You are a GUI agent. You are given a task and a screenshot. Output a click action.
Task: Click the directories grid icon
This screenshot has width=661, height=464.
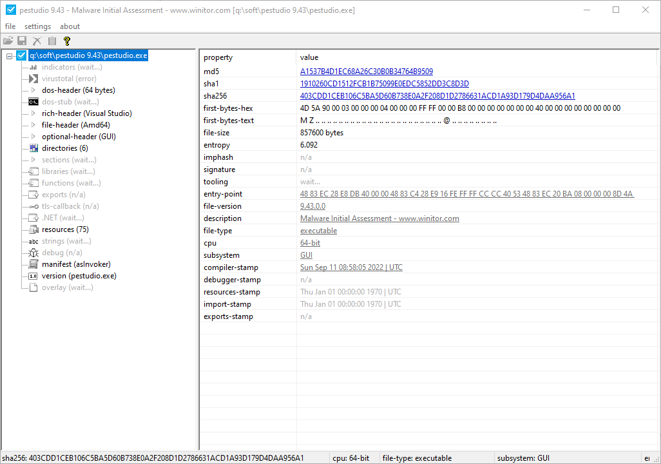[x=34, y=148]
